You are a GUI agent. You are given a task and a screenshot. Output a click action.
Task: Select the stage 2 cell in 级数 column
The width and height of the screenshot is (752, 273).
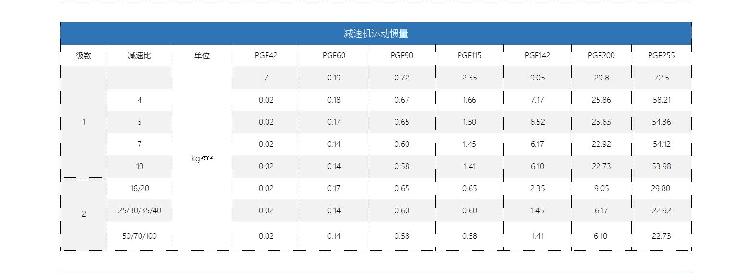click(84, 214)
